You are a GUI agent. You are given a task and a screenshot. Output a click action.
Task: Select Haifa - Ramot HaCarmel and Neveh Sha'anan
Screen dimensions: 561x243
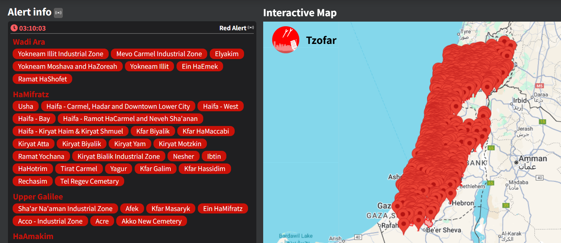130,119
